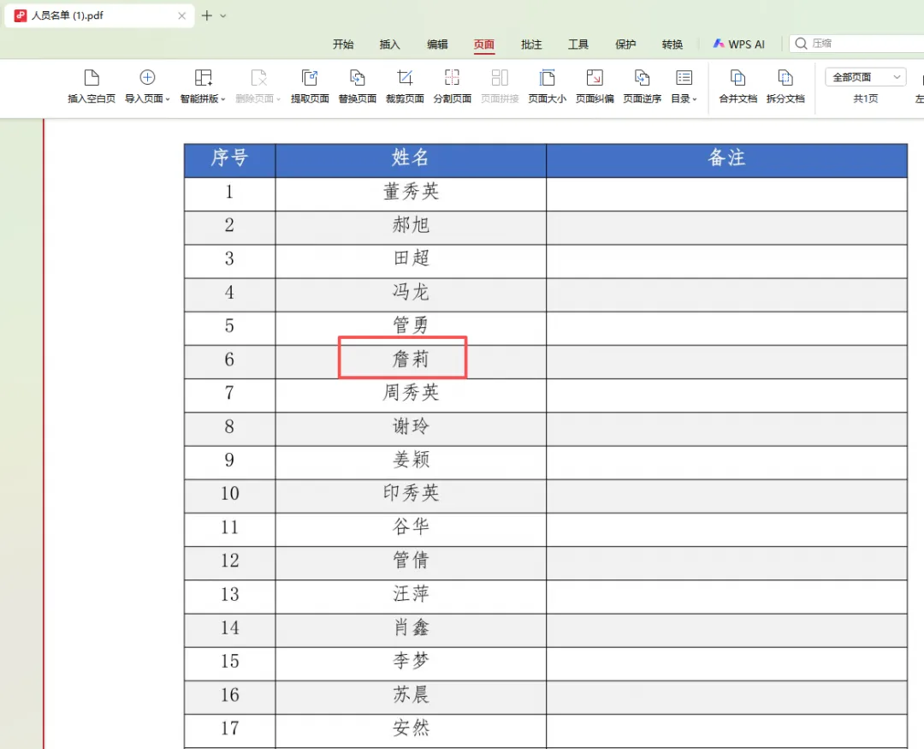Click the name 谢玲
Image resolution: width=924 pixels, height=749 pixels.
coord(411,425)
